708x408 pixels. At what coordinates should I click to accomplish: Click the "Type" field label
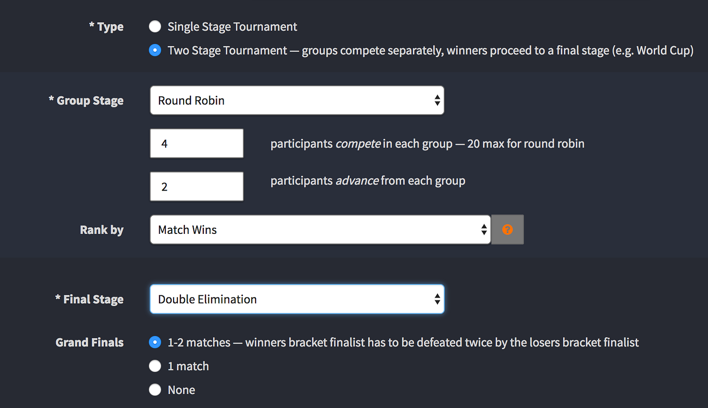coord(110,27)
